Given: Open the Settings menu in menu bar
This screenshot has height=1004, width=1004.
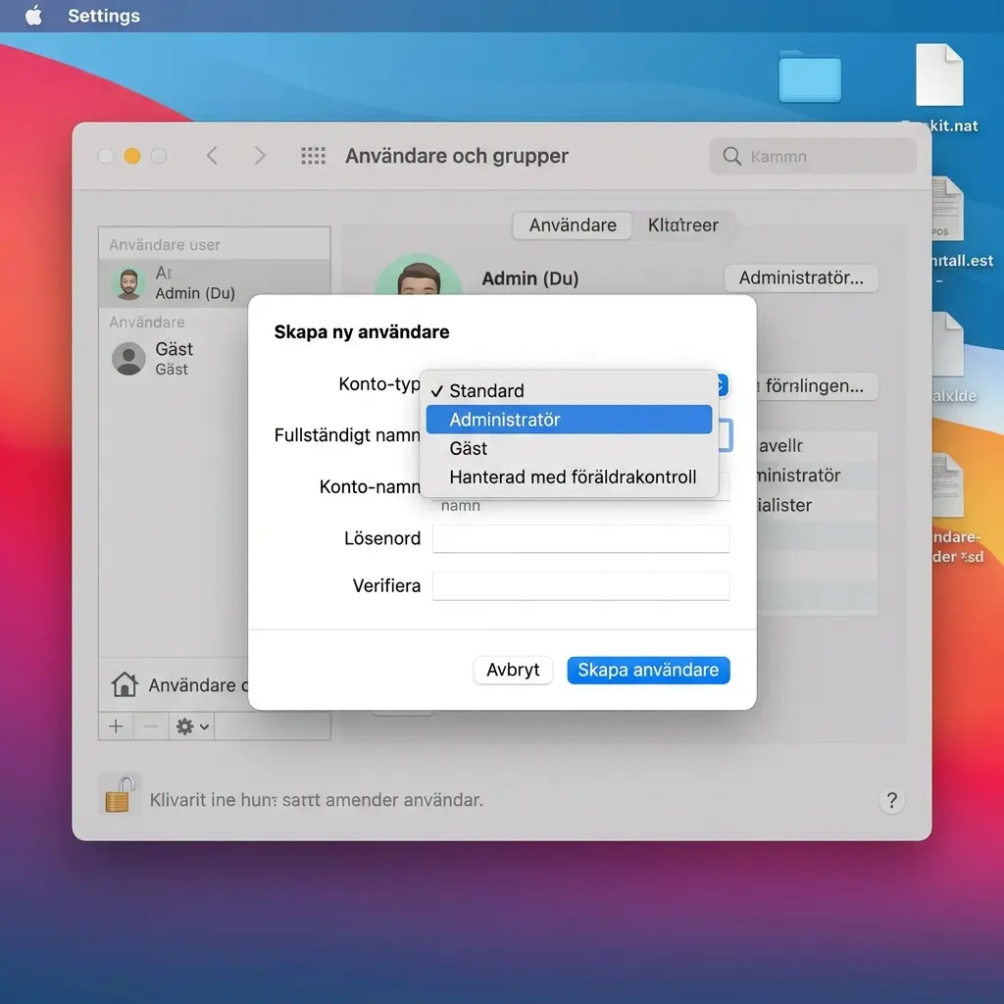Looking at the screenshot, I should pos(104,16).
